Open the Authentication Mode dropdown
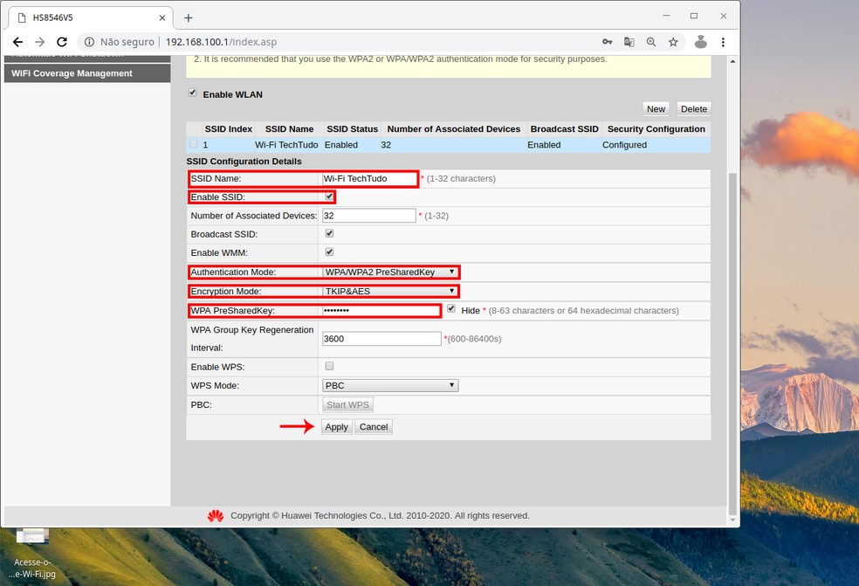Screen dimensions: 859x586 coord(453,272)
